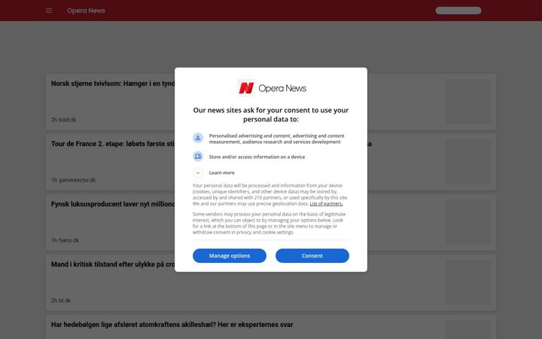Click the thumbnail of the Tour de France article

pyautogui.click(x=468, y=162)
